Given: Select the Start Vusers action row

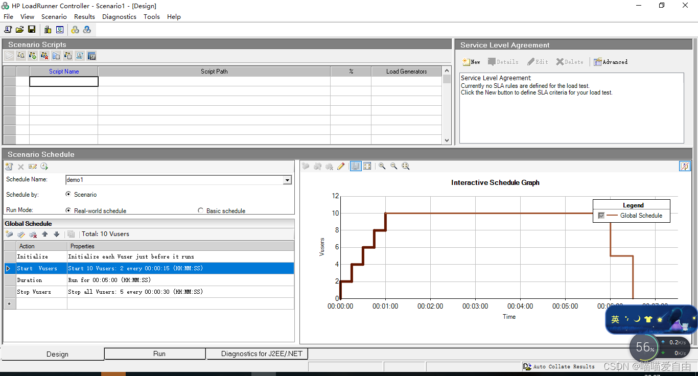Looking at the screenshot, I should (149, 268).
